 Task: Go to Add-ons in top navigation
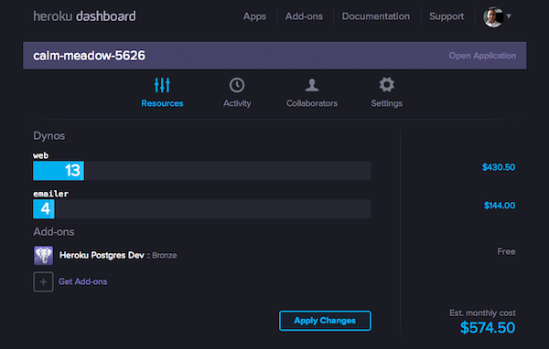pos(304,16)
